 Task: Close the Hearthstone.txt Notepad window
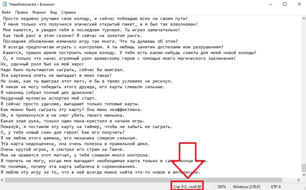click(299, 4)
